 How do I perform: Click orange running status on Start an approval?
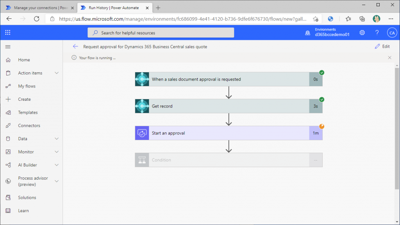(x=322, y=126)
